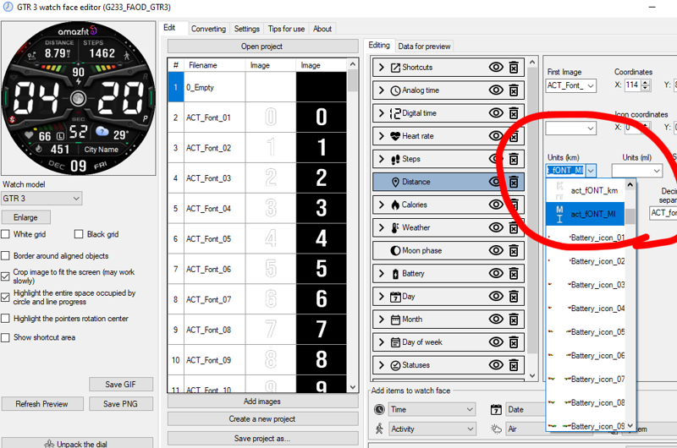
Task: Delete the Moon phase element
Action: 514,250
